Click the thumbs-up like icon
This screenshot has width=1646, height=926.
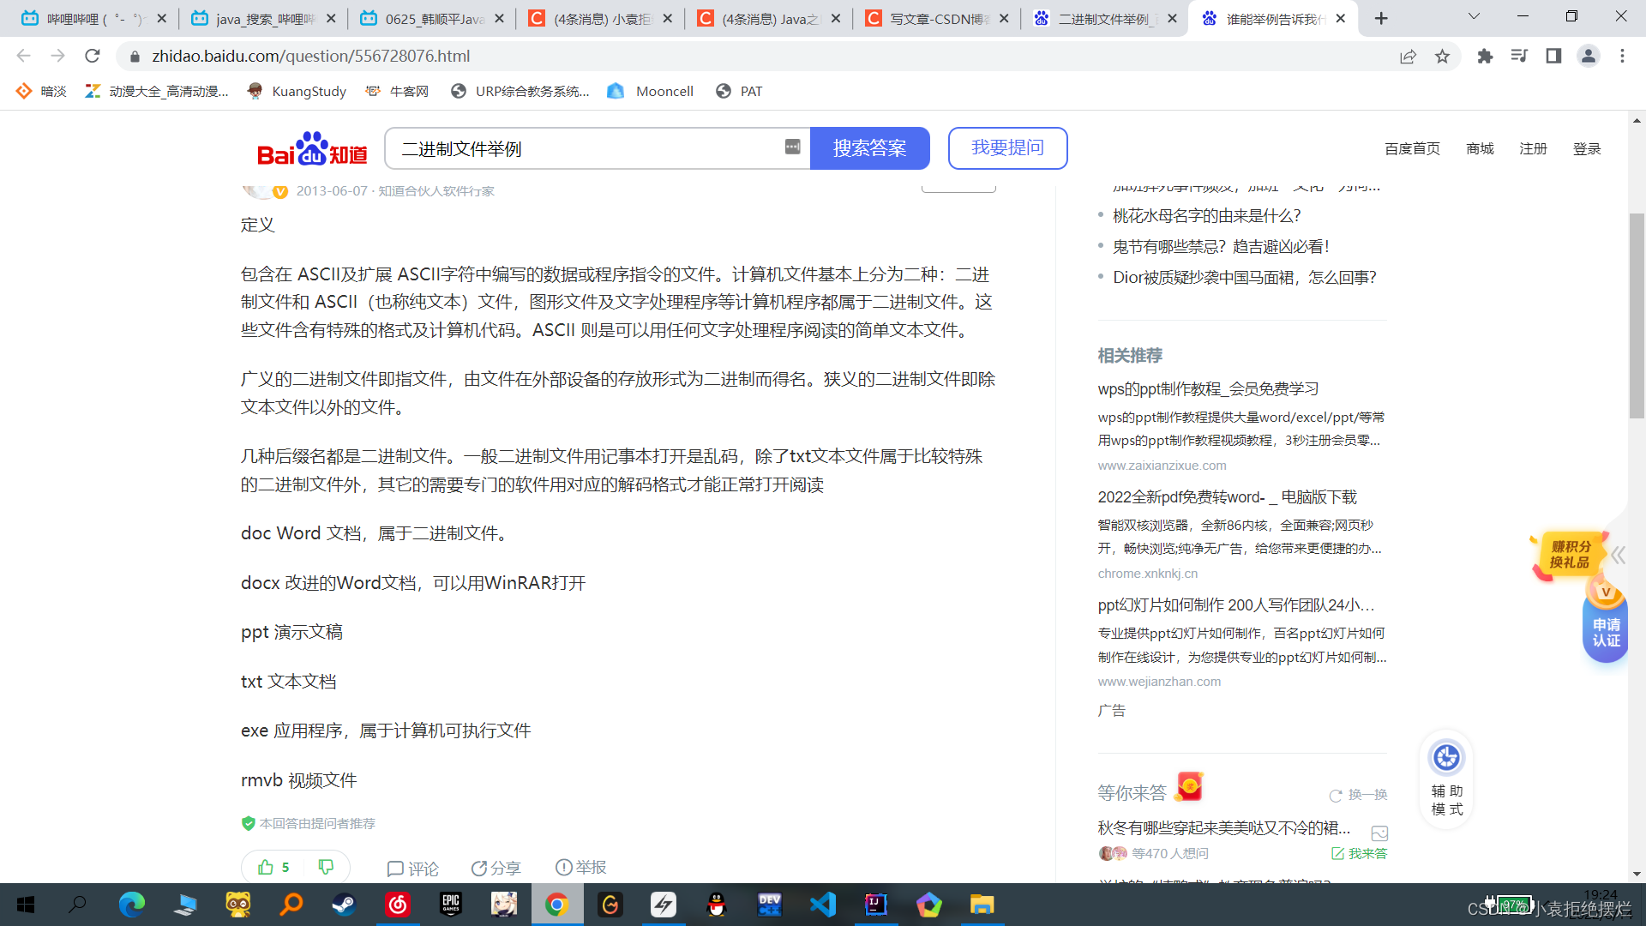coord(266,867)
